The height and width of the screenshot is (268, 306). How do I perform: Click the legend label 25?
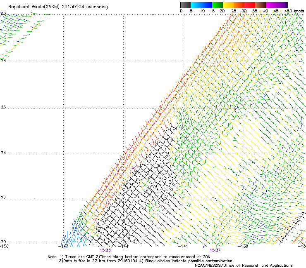(x=234, y=11)
